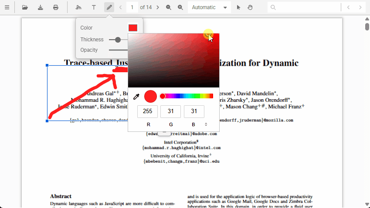Viewport: 370px width, 208px height.
Task: Click the 'Abstract' heading text
Action: pos(61,196)
